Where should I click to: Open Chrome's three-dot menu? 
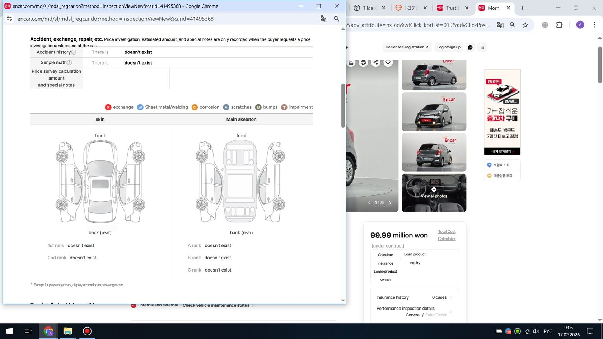coord(594,25)
